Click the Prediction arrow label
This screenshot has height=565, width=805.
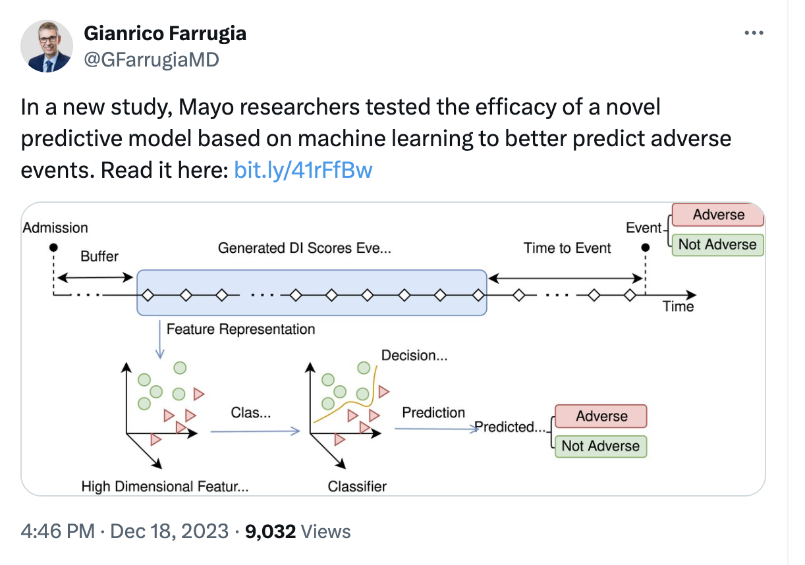(x=433, y=413)
